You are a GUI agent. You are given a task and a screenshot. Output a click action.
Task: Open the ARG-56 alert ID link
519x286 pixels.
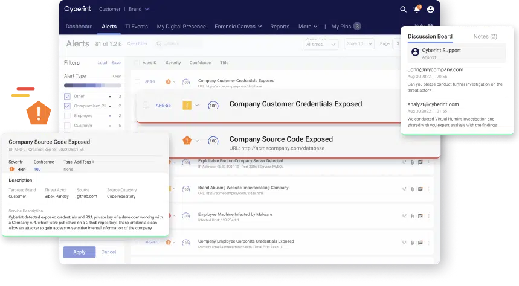163,106
